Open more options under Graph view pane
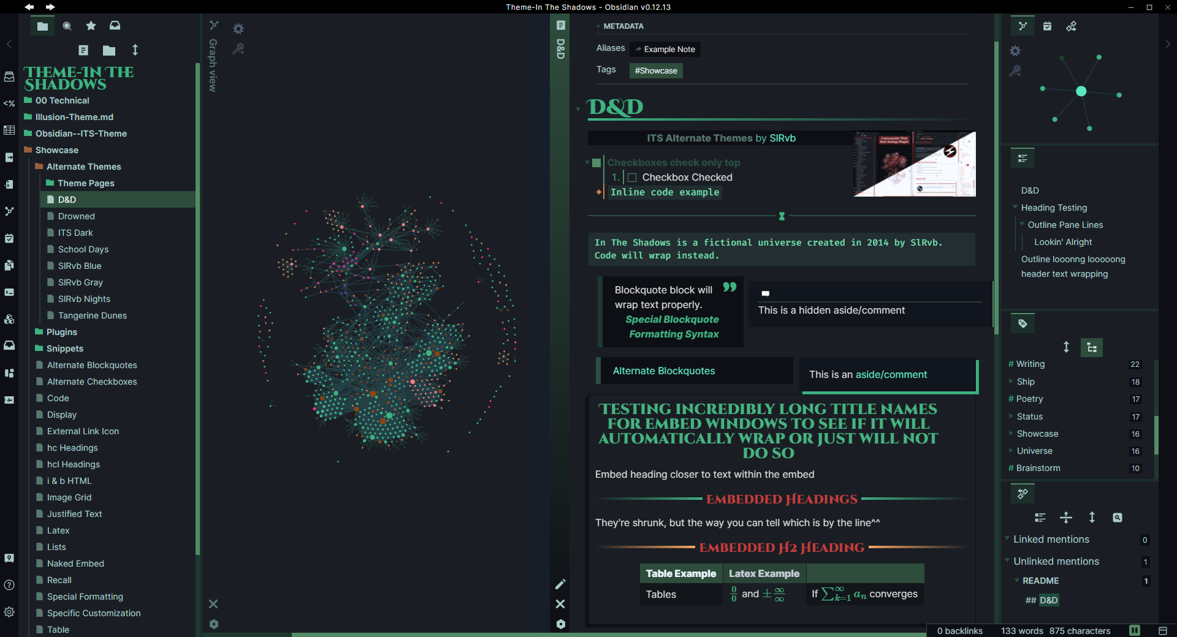Screen dimensions: 1177x637 (x=213, y=624)
